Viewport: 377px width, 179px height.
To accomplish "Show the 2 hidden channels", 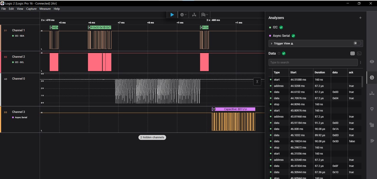I will tap(152, 137).
